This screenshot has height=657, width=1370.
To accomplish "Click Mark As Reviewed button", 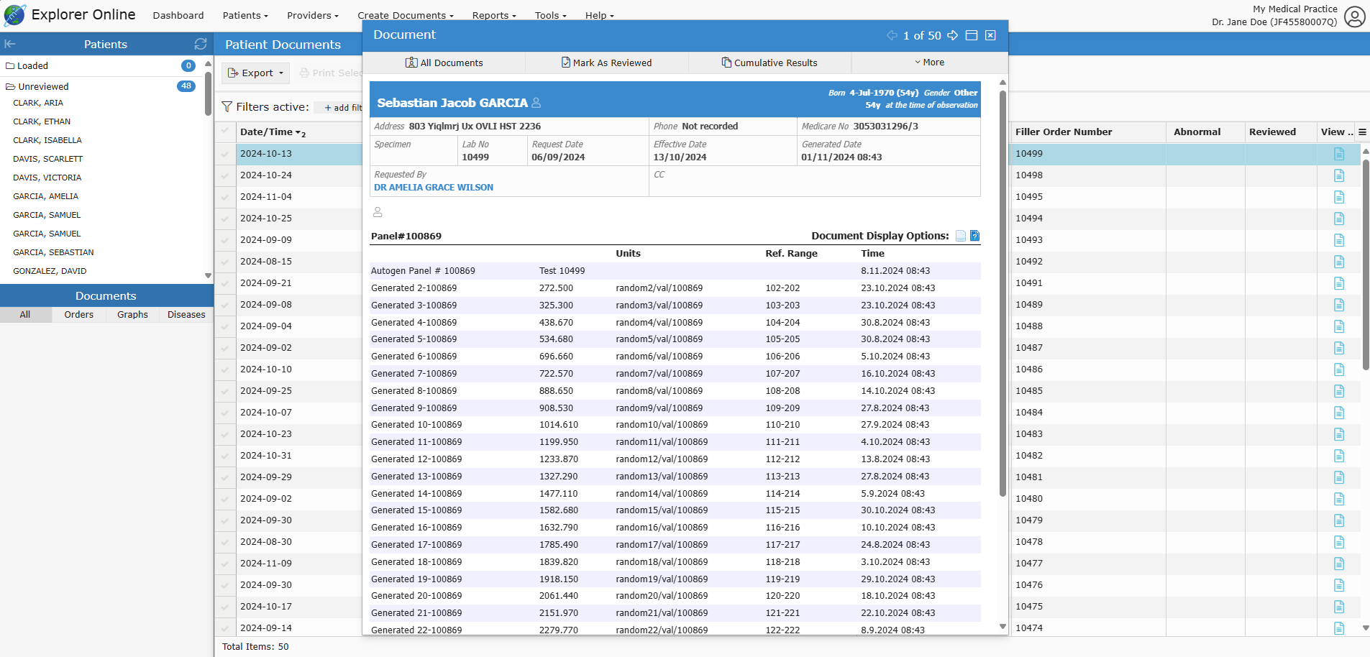I will 606,63.
